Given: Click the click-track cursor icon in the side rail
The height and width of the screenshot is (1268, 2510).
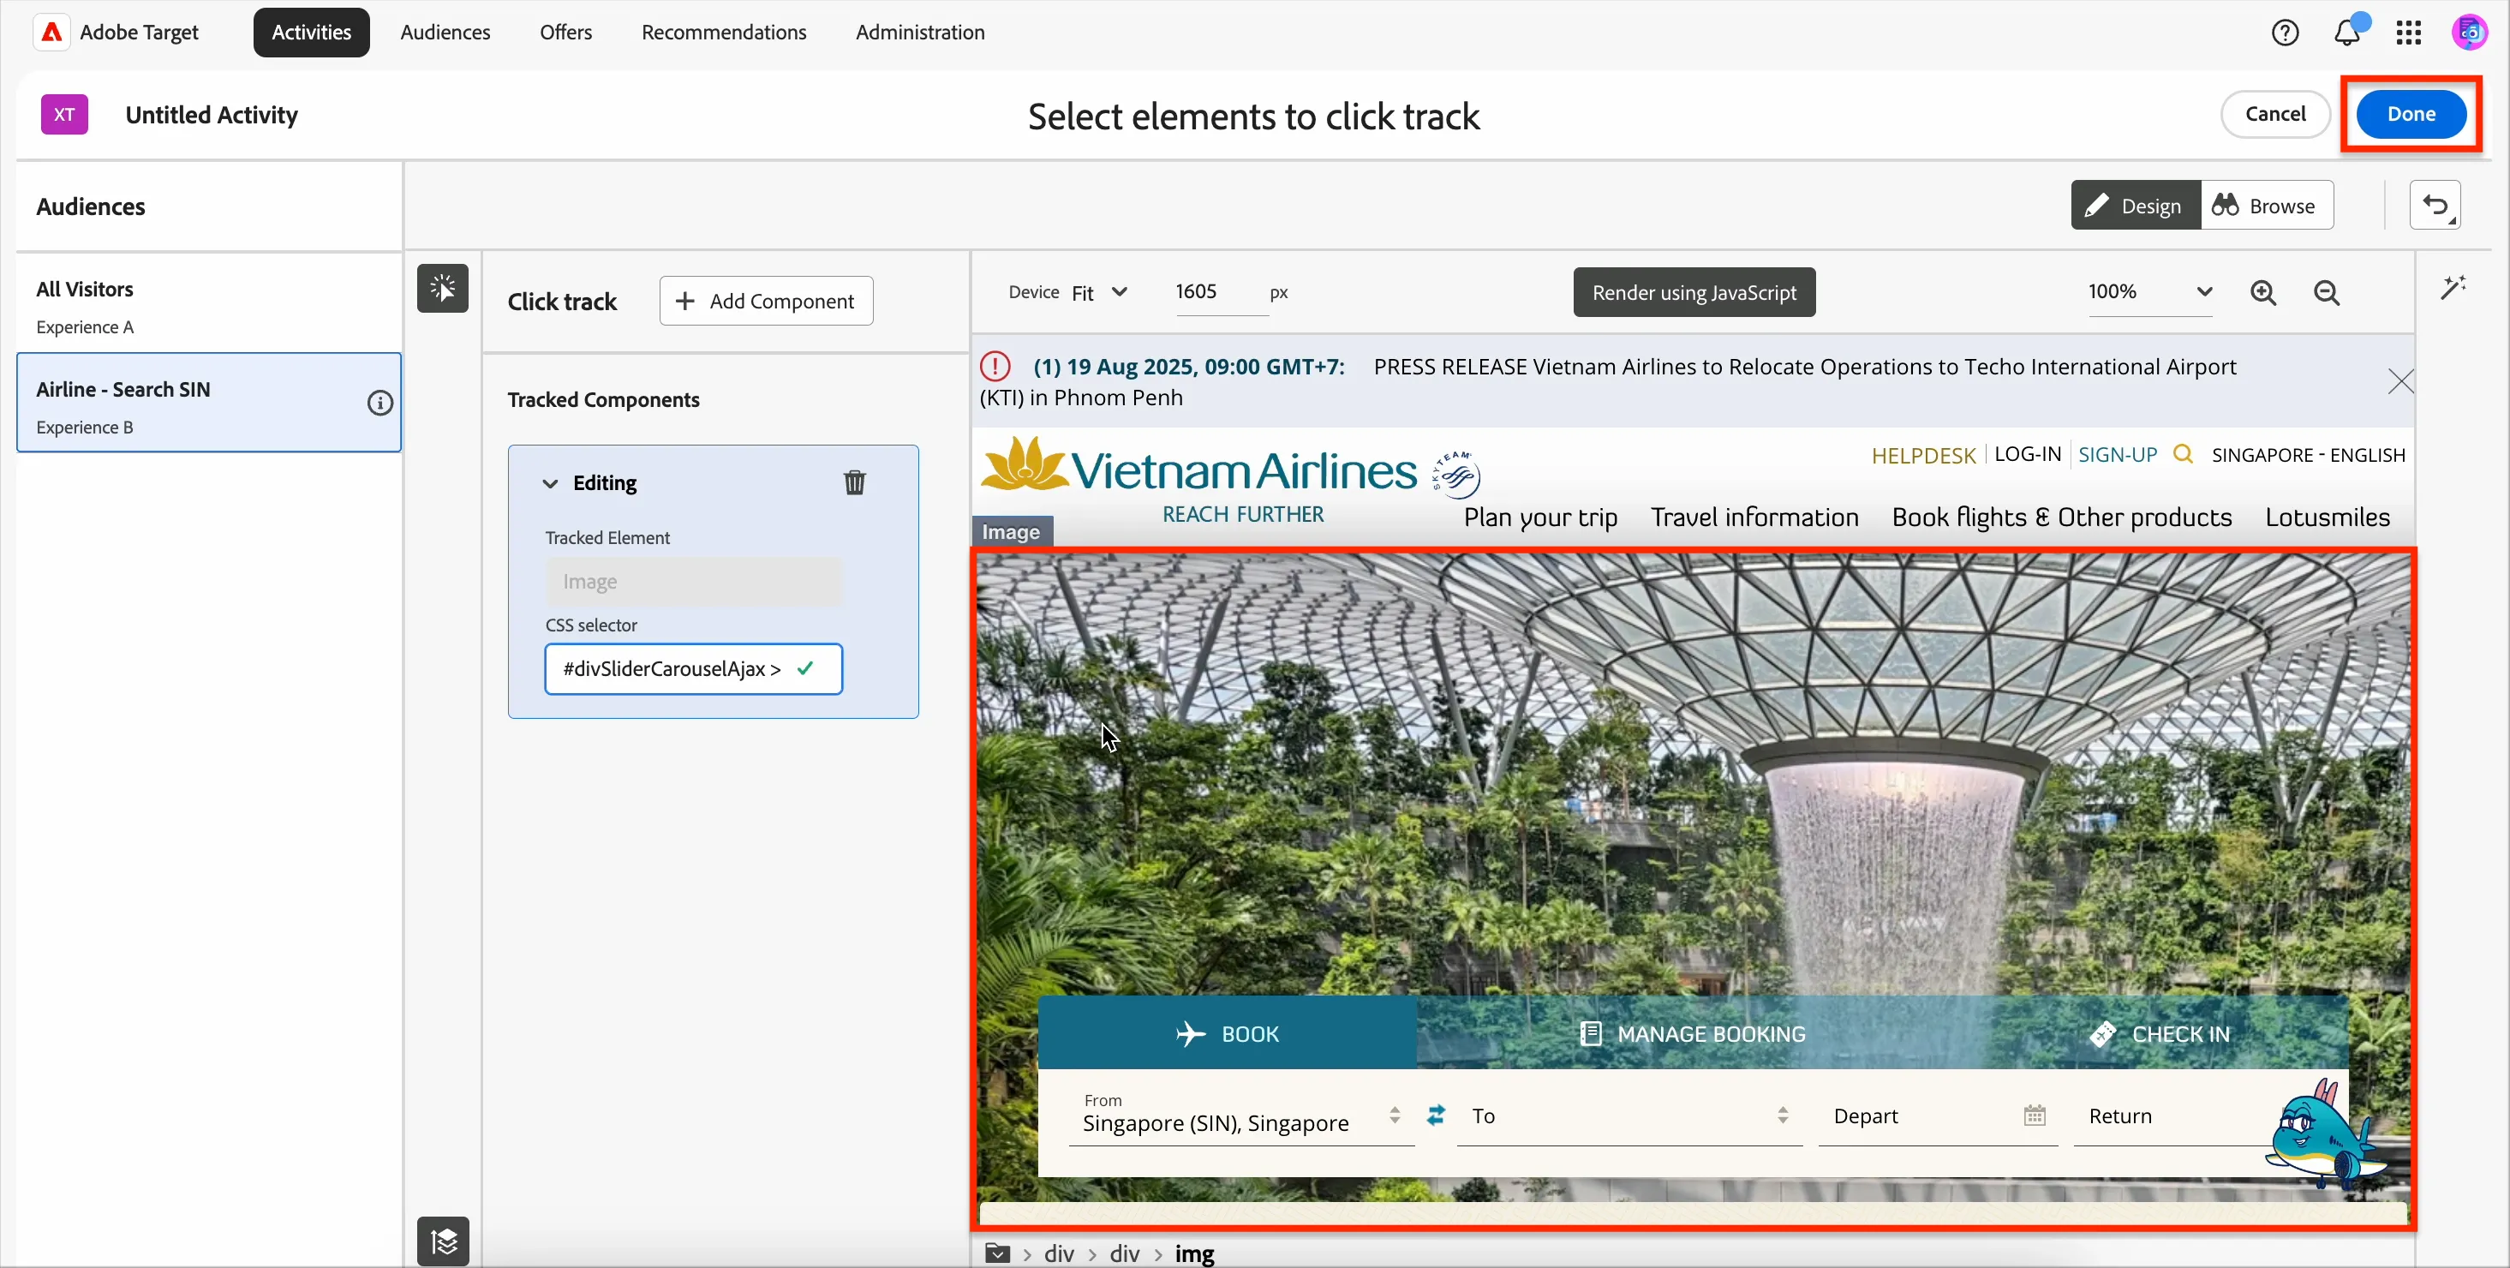Looking at the screenshot, I should [x=442, y=289].
